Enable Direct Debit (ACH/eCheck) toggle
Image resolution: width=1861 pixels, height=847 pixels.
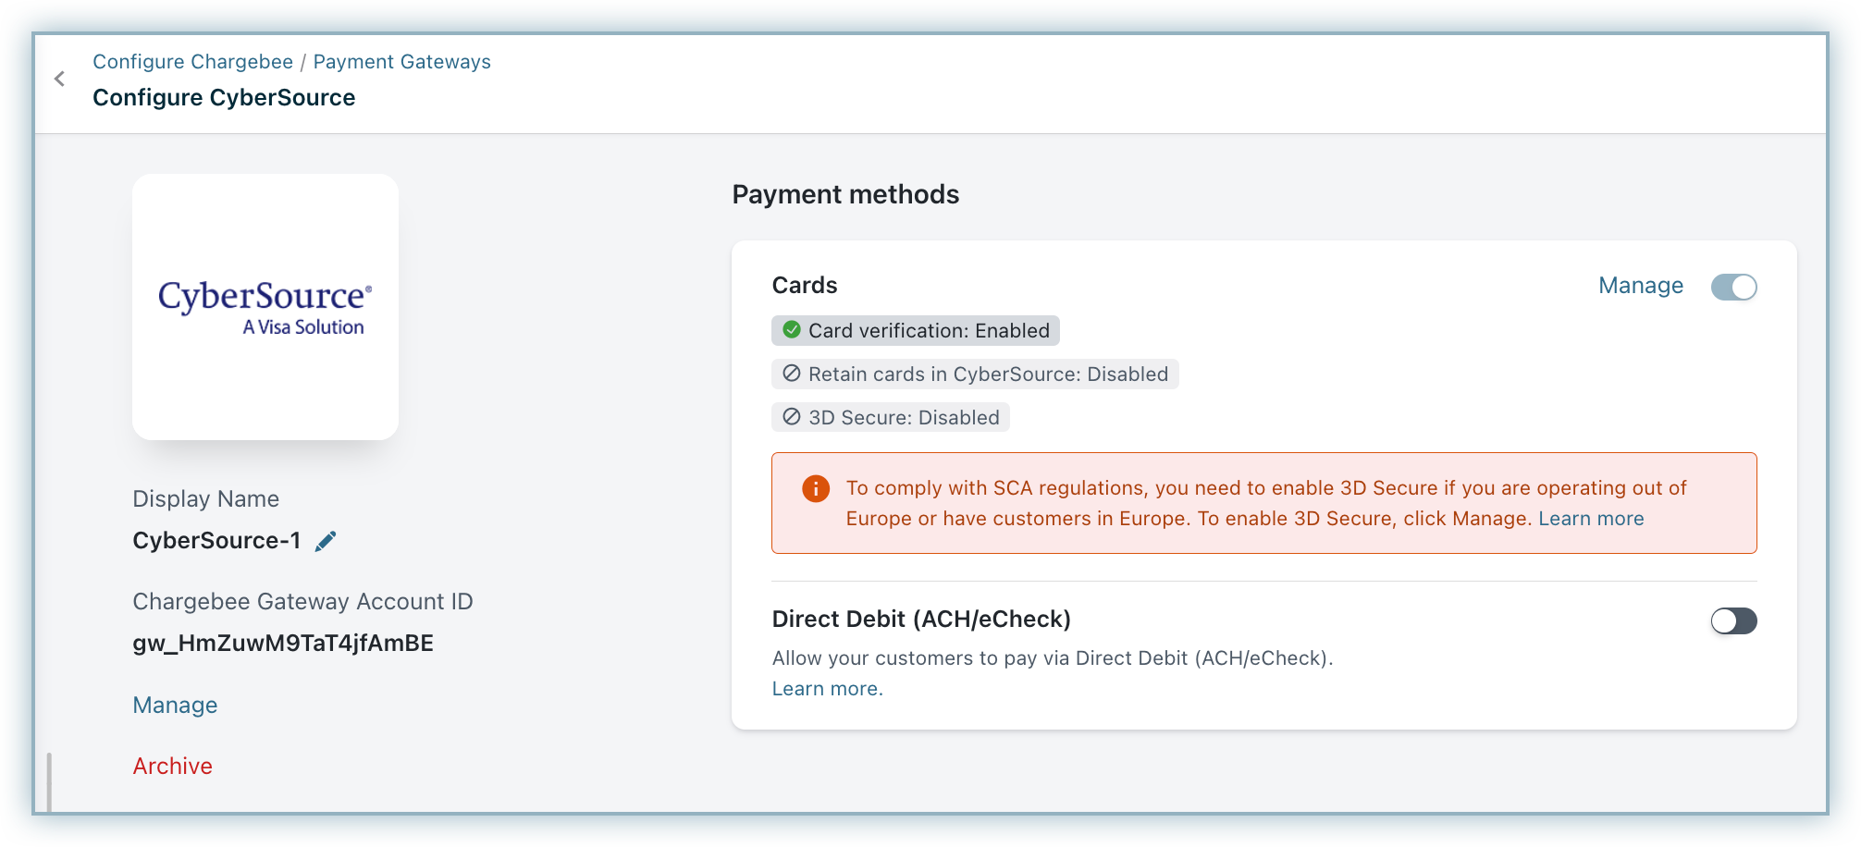[x=1732, y=620]
